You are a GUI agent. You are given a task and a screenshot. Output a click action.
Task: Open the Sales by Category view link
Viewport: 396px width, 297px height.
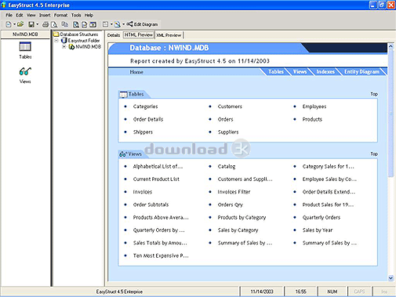click(x=238, y=230)
